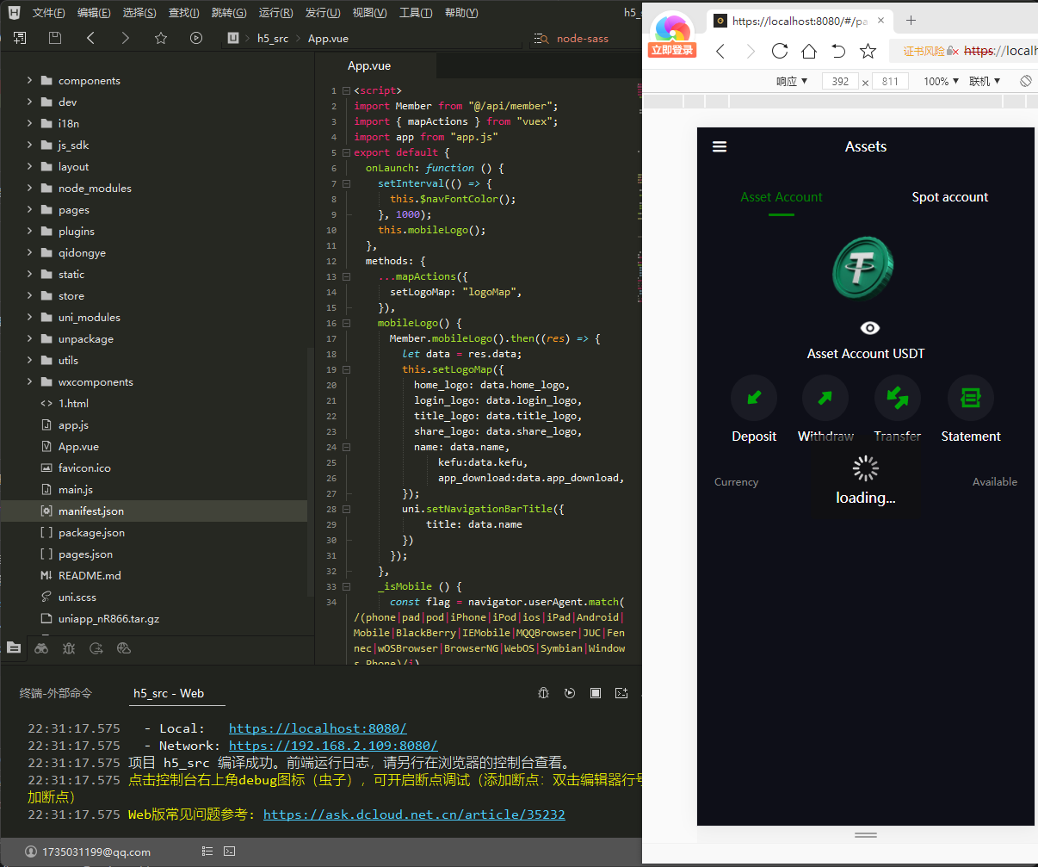Toggle the eye icon to hide asset balance
The height and width of the screenshot is (867, 1038).
pos(870,328)
